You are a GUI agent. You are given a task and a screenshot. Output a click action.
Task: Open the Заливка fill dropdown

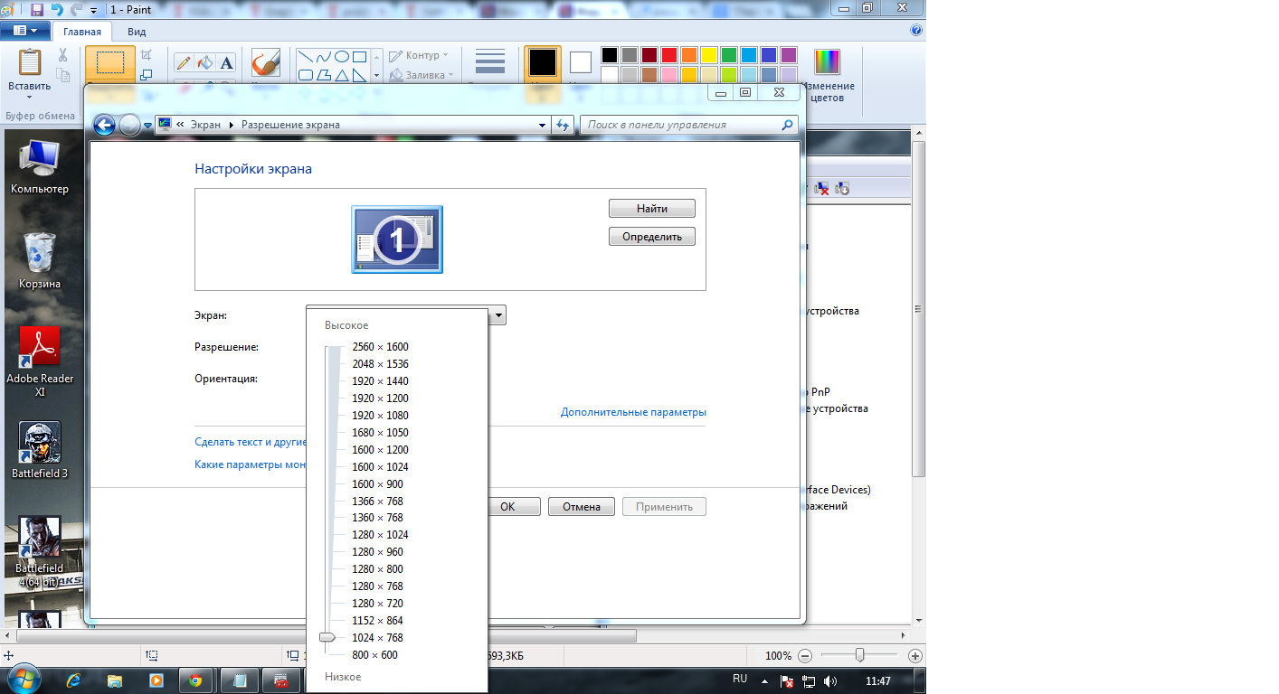click(x=422, y=75)
